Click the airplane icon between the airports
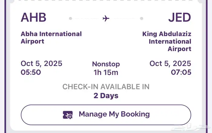Screen dimensions: 212x133 pos(106,18)
